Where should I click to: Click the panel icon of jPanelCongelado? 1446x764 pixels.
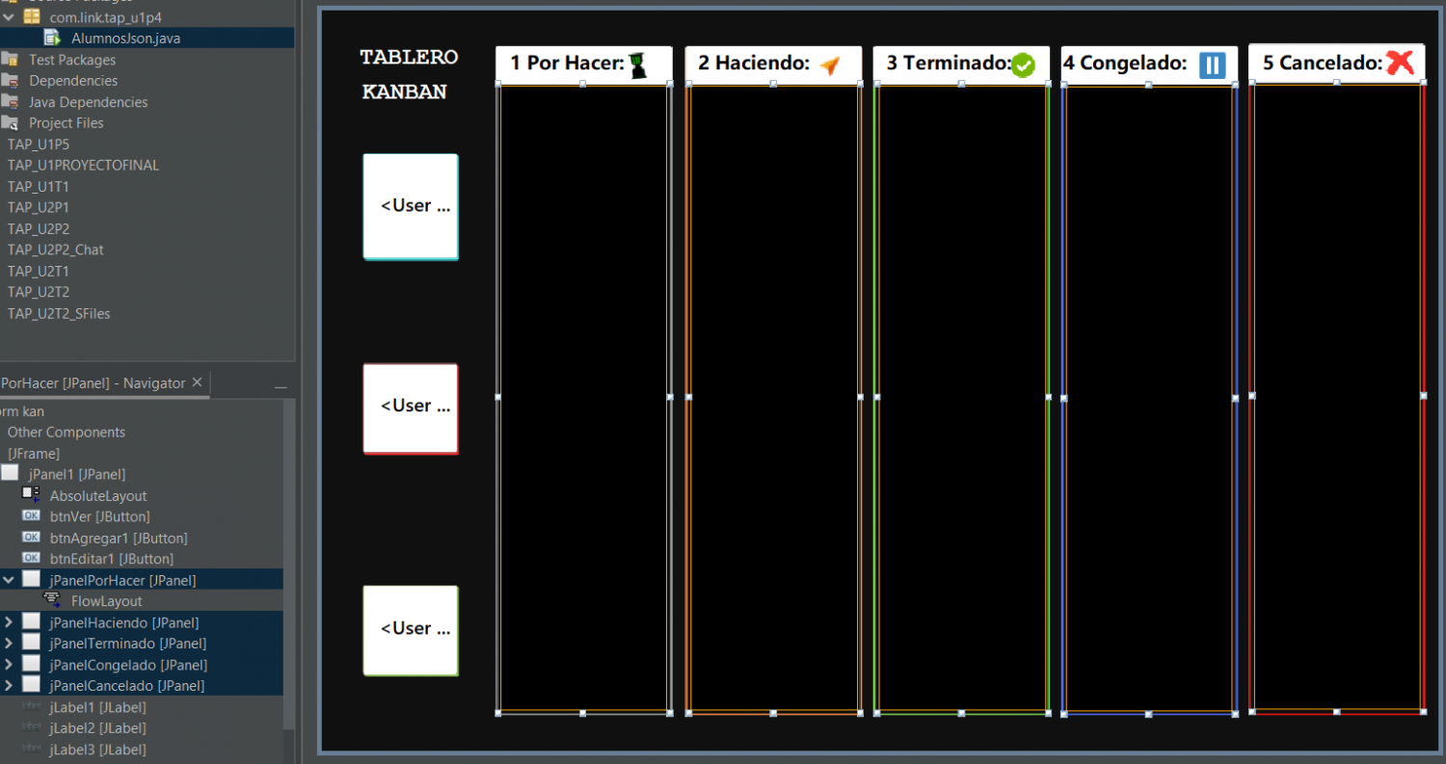click(x=31, y=665)
